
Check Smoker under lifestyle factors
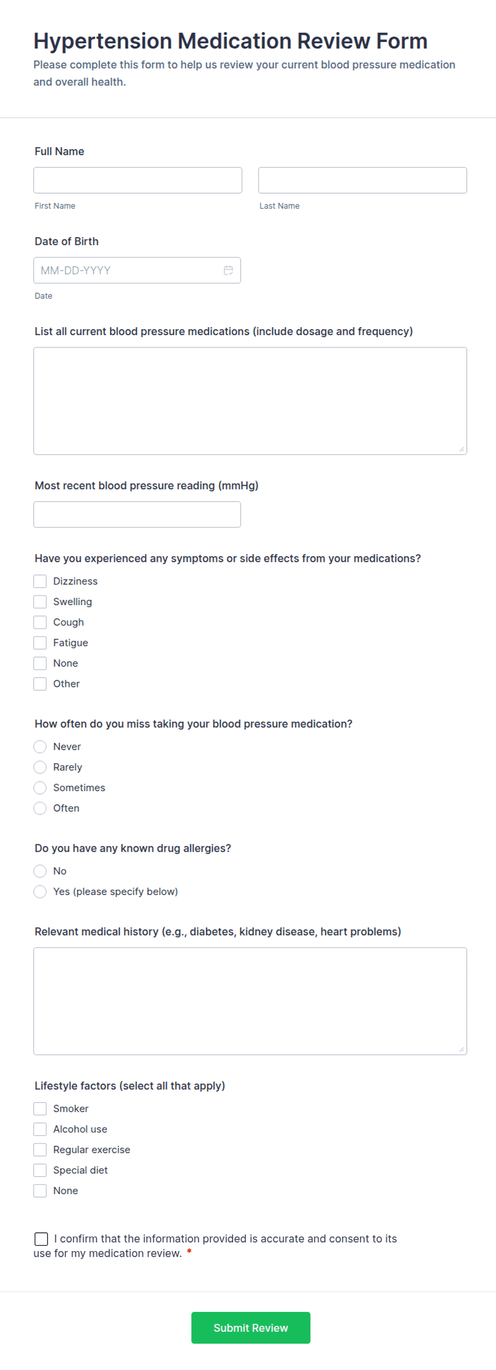tap(39, 1108)
